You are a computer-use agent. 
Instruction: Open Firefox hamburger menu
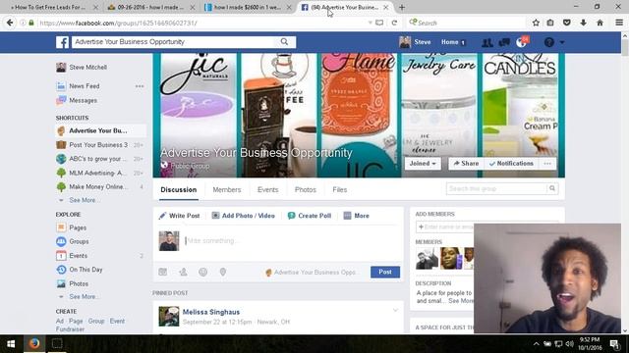(619, 23)
